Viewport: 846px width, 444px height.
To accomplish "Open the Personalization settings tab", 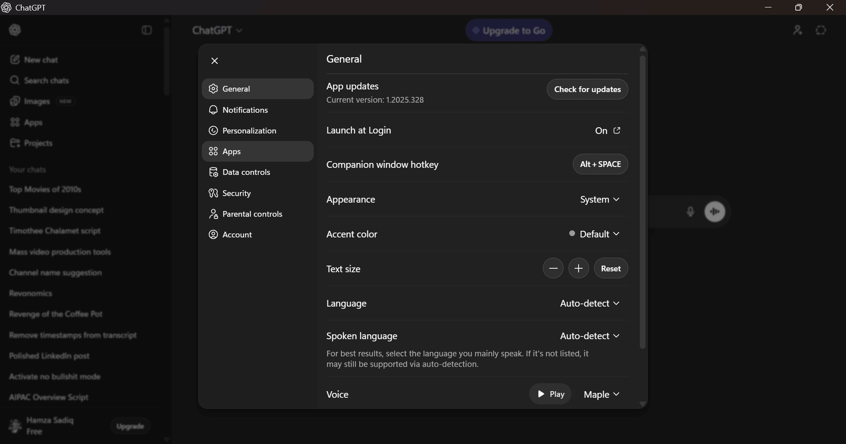I will tap(249, 131).
